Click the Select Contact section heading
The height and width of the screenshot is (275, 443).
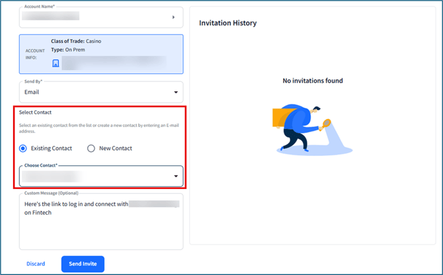pyautogui.click(x=35, y=112)
